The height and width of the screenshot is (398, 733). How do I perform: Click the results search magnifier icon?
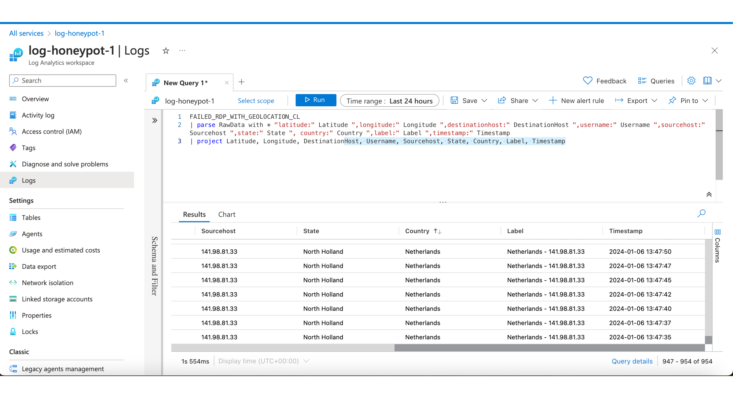[701, 213]
